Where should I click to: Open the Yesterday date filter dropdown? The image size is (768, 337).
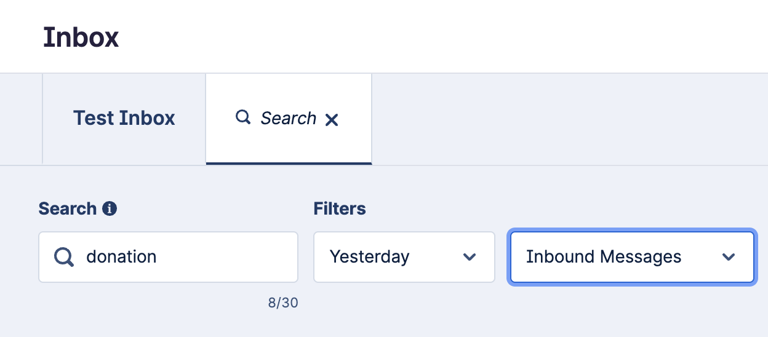tap(404, 257)
